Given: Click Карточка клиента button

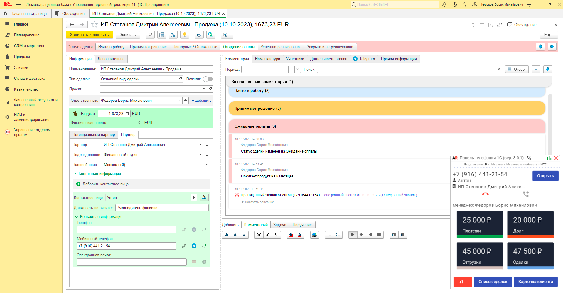Looking at the screenshot, I should click(535, 282).
